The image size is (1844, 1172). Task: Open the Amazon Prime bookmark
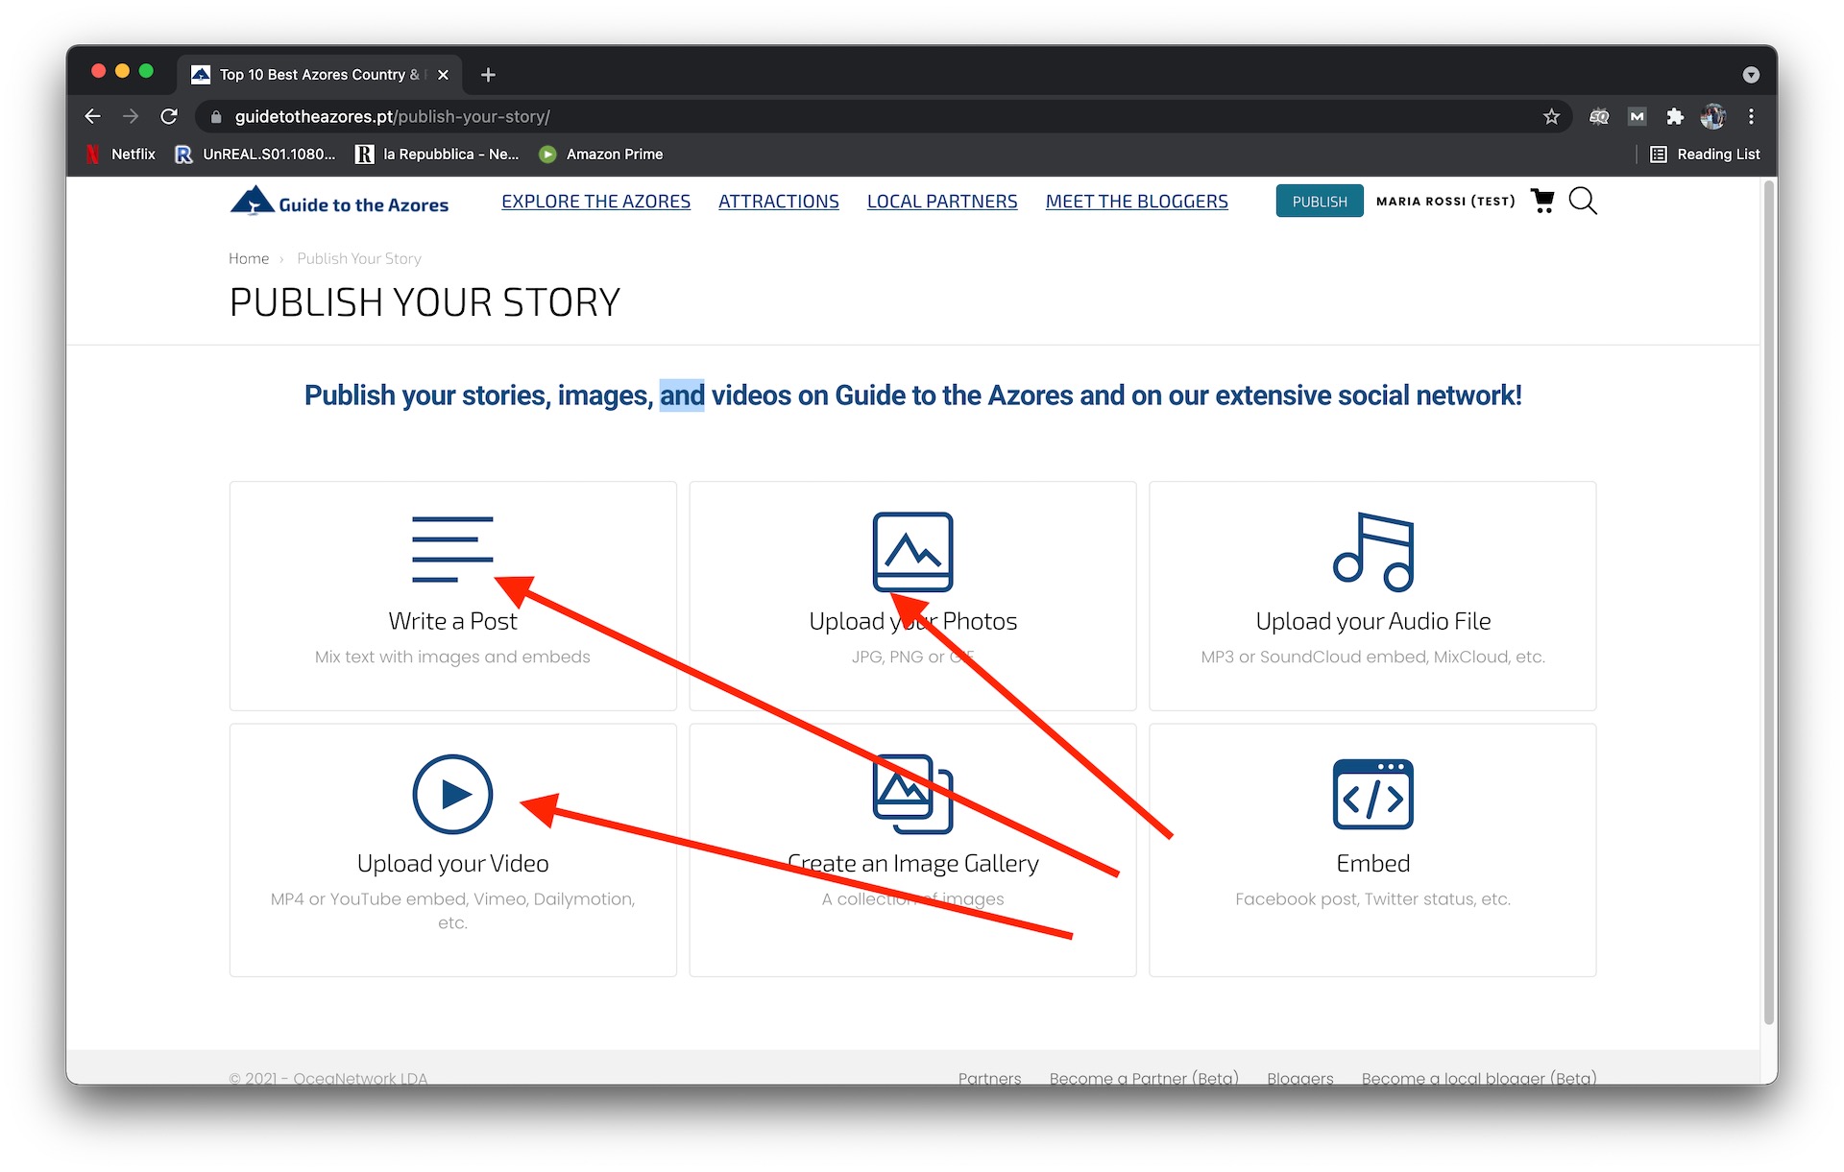tap(601, 154)
